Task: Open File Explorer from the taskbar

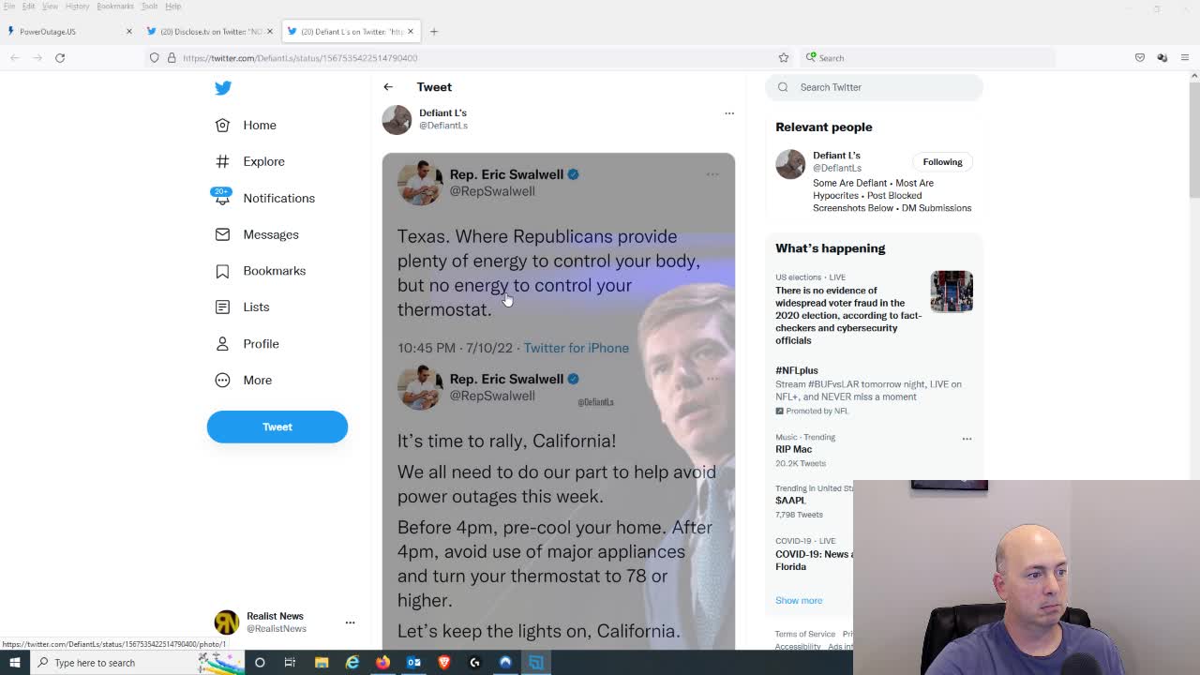Action: (322, 663)
